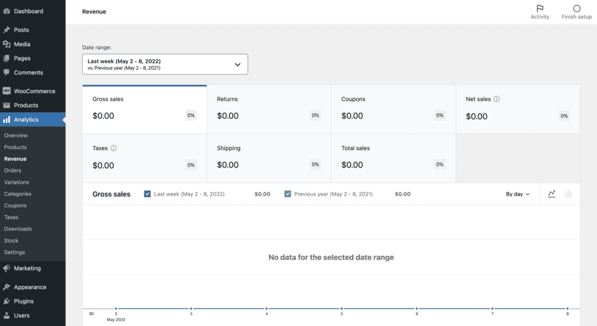
Task: Click the Analytics bar chart icon
Action: point(6,120)
